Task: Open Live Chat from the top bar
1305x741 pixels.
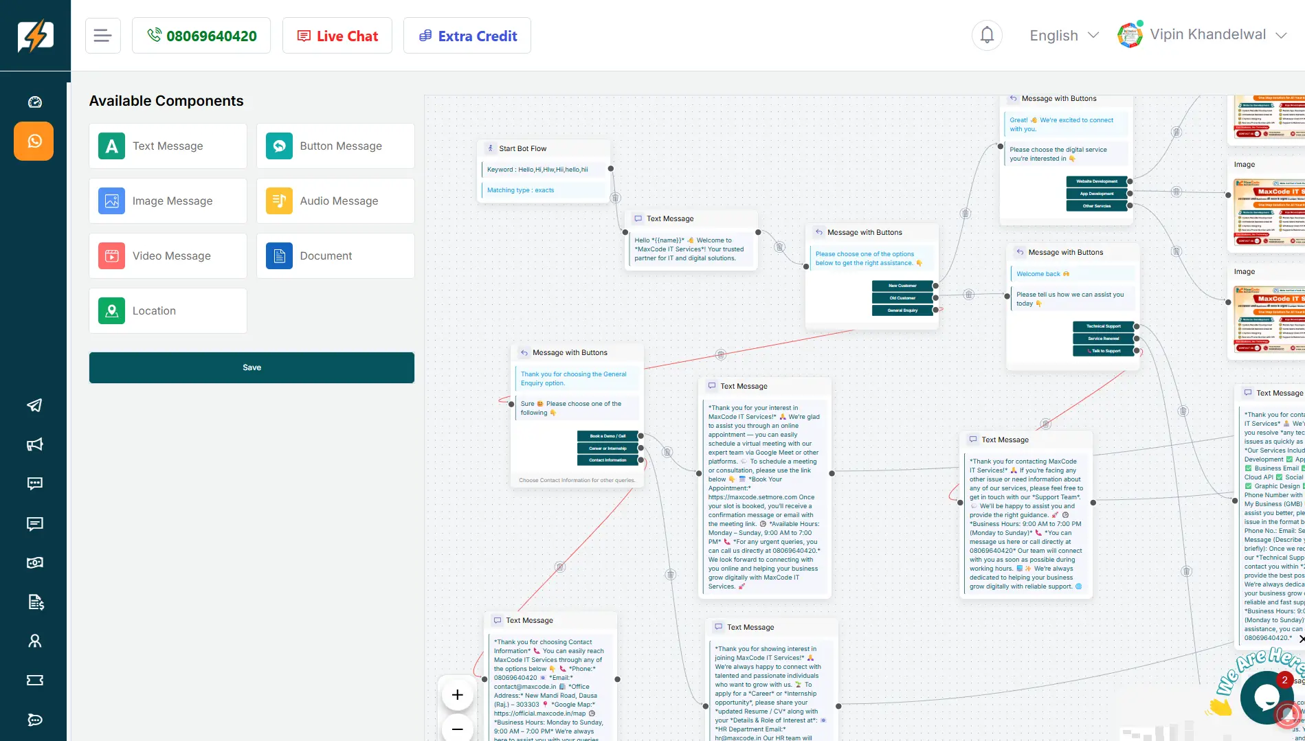Action: pos(337,35)
